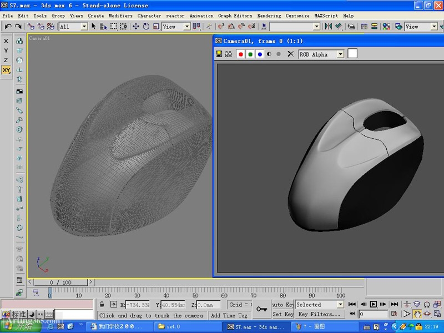444x333 pixels.
Task: Click the background color swatch beside RGB Alpha
Action: (352, 54)
